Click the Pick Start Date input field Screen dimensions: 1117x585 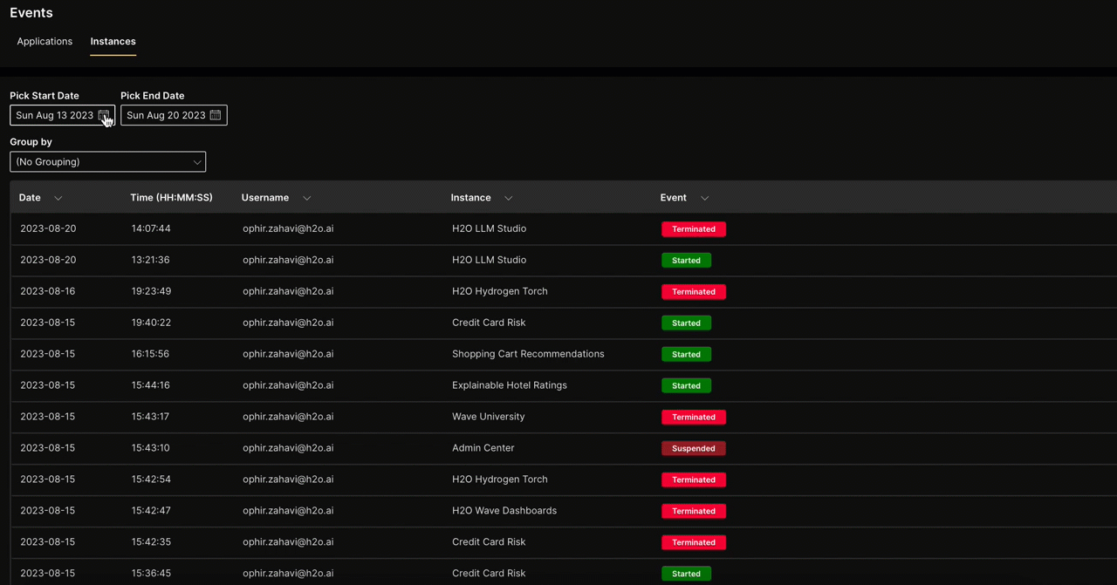[54, 115]
